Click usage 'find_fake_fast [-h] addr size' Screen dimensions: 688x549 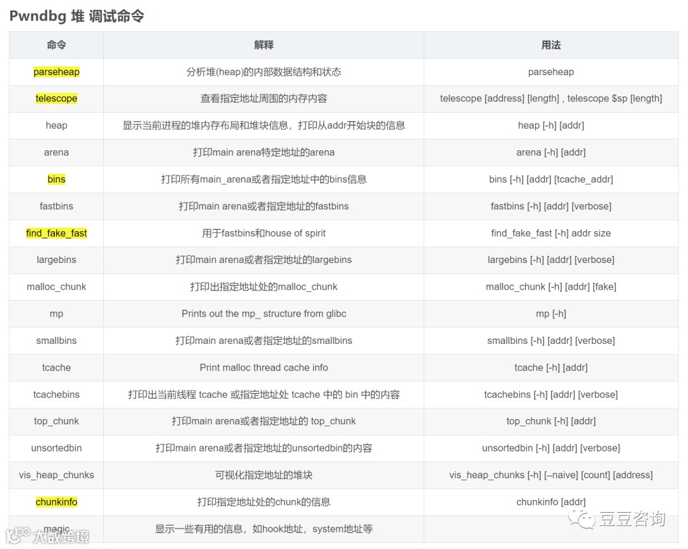click(550, 233)
